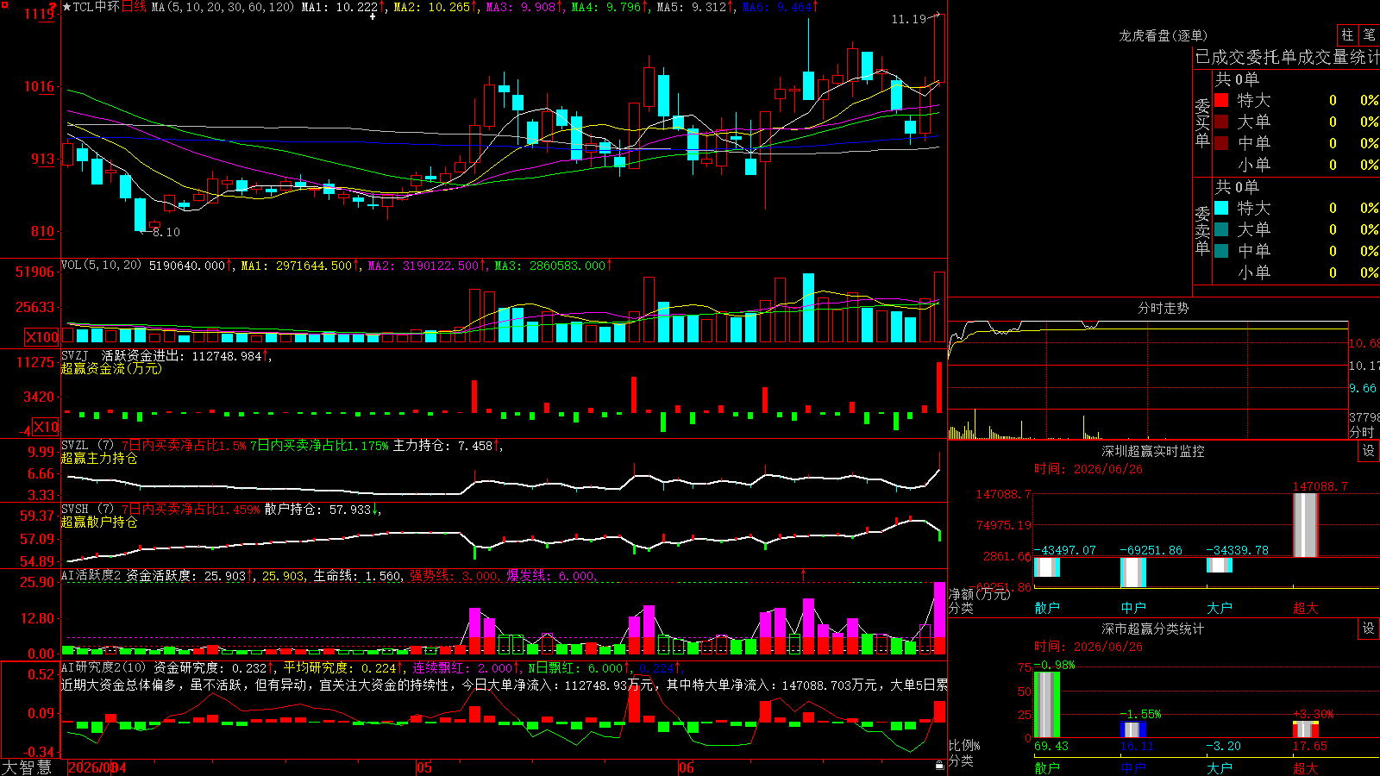Click the 深市超赢分类统计 panel title
This screenshot has width=1380, height=776.
(x=1153, y=629)
